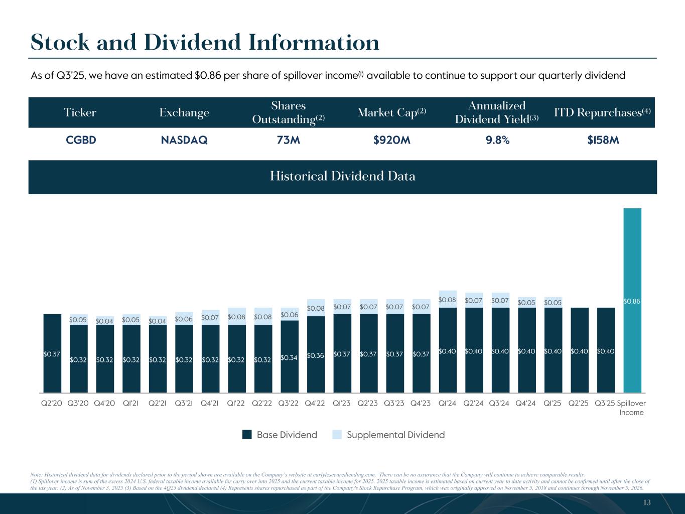Click the page number 13
The image size is (685, 514).
click(x=646, y=503)
